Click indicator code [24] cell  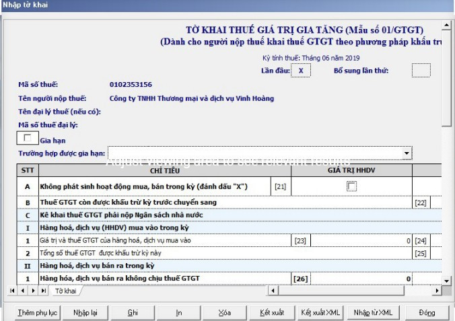(421, 241)
